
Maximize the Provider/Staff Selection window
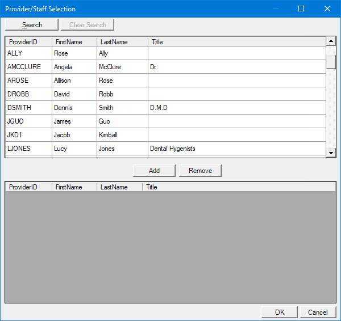pyautogui.click(x=301, y=9)
